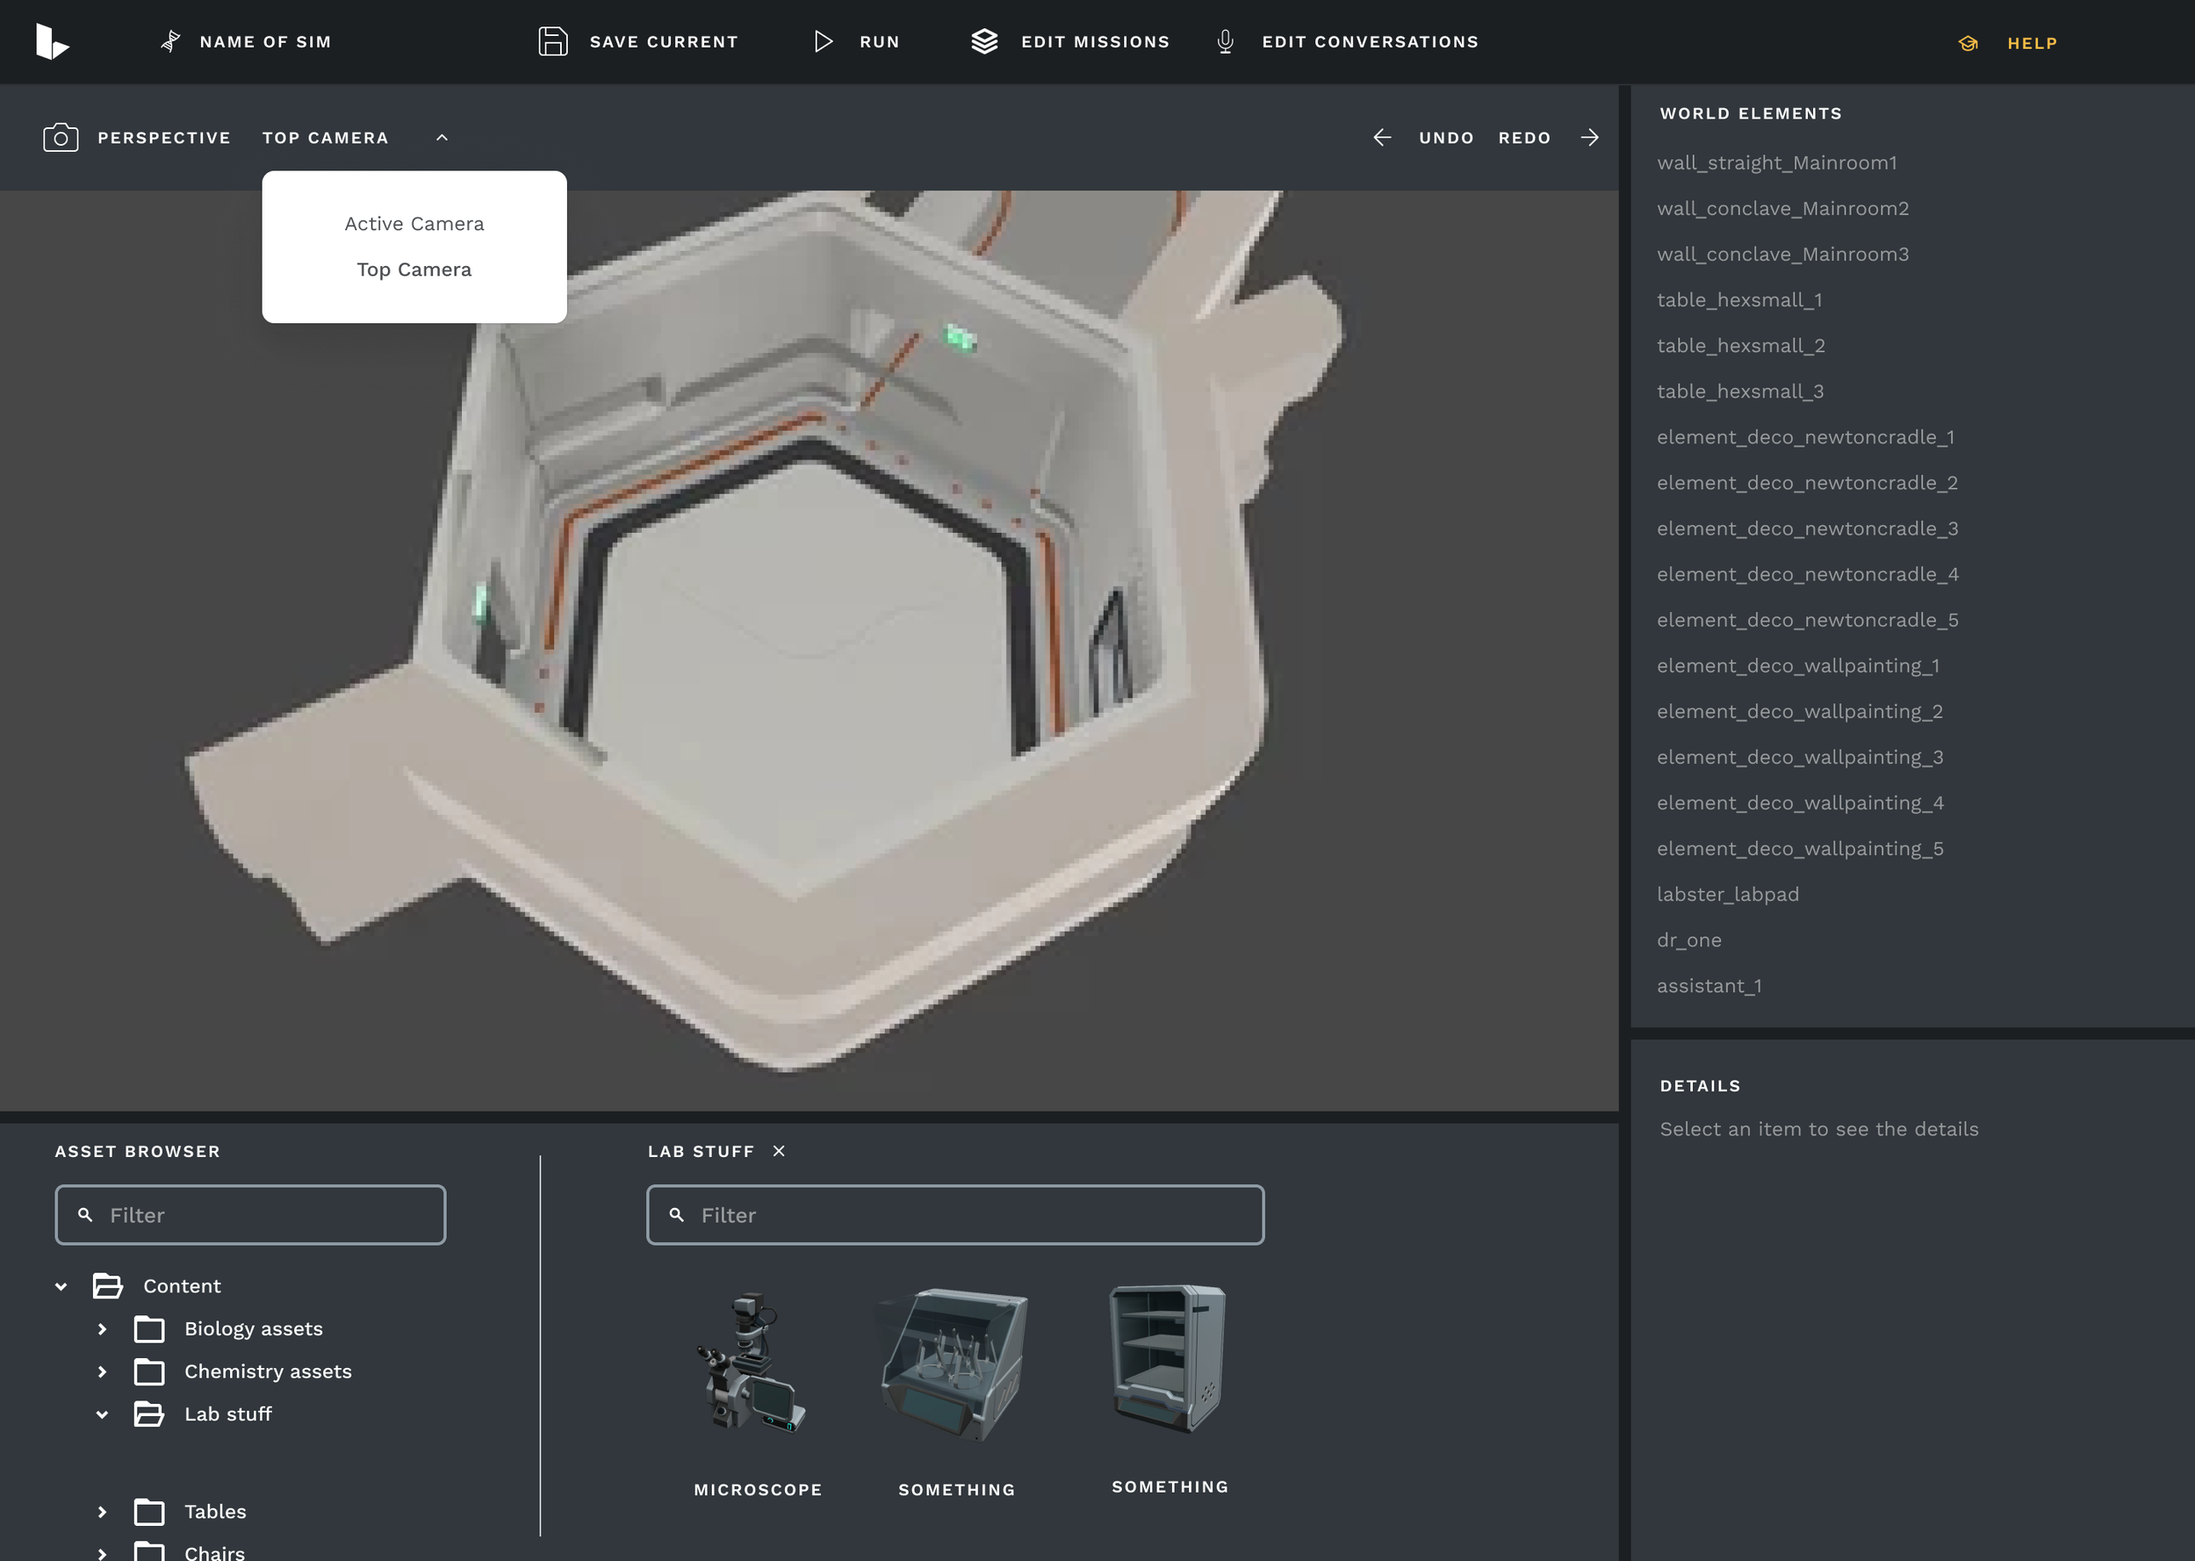Image resolution: width=2195 pixels, height=1561 pixels.
Task: Click the Save Current button label
Action: (663, 41)
